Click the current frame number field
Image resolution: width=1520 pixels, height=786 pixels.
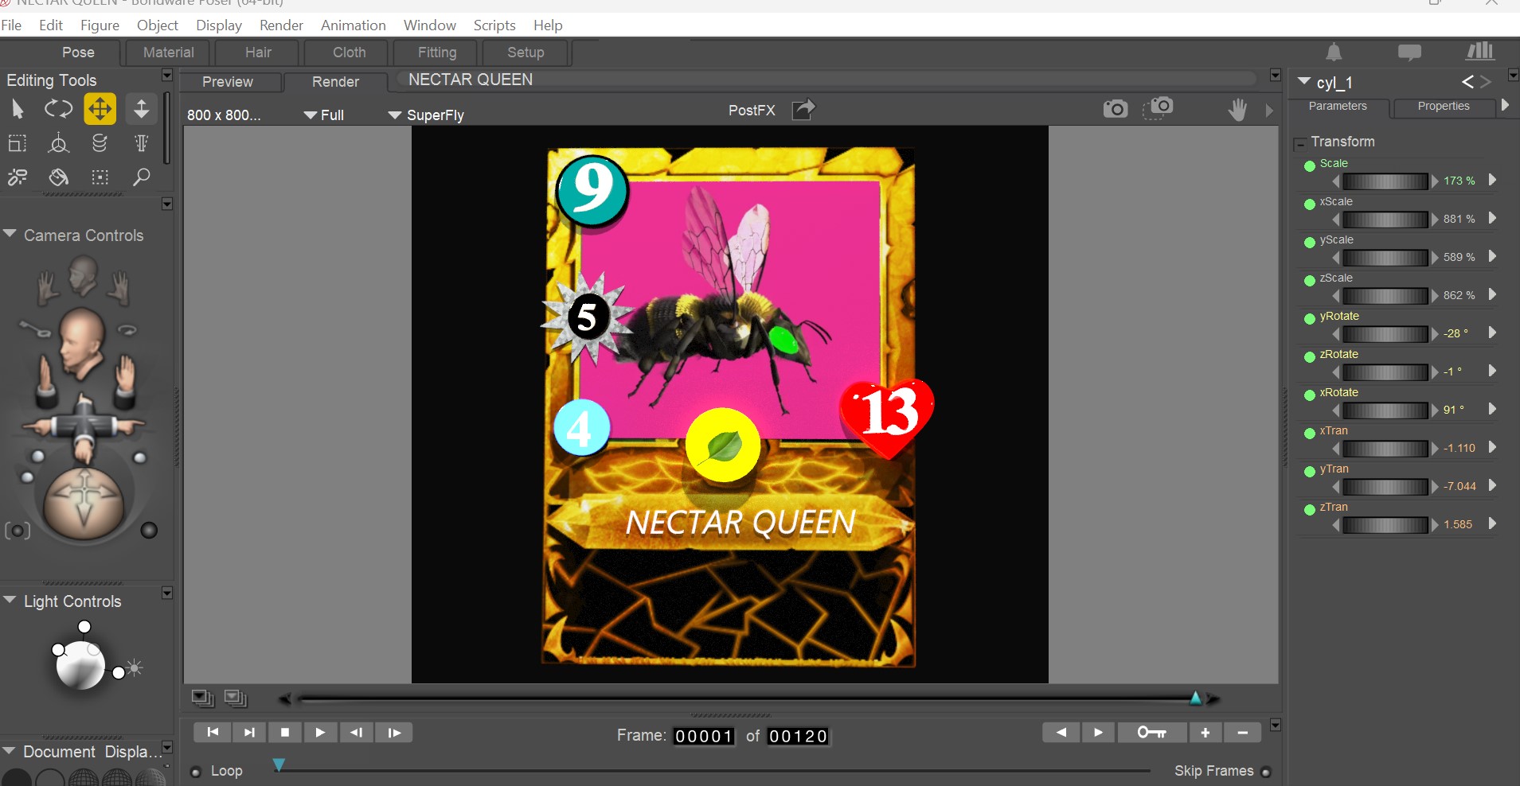point(704,737)
